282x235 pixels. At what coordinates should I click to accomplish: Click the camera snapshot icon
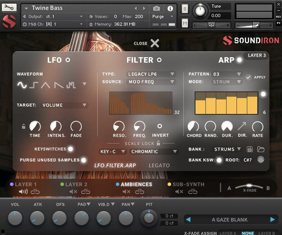coord(156,8)
